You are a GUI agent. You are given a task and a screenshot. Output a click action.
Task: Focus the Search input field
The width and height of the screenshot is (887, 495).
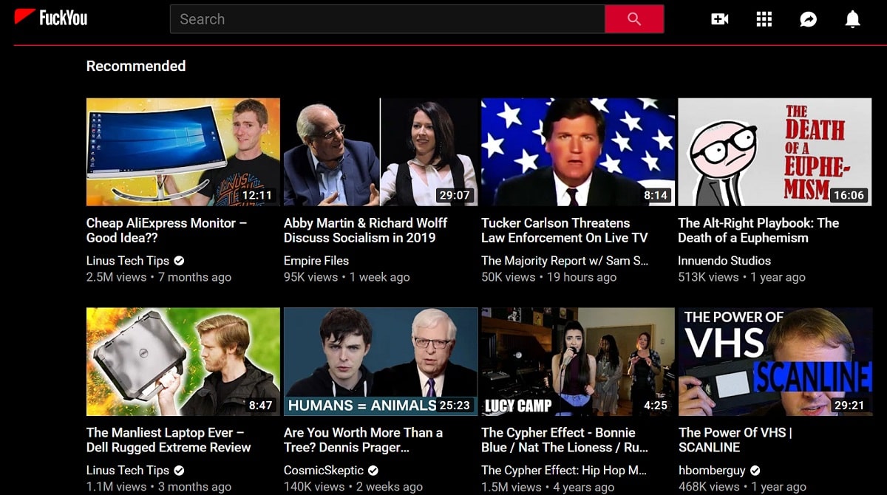coord(387,19)
